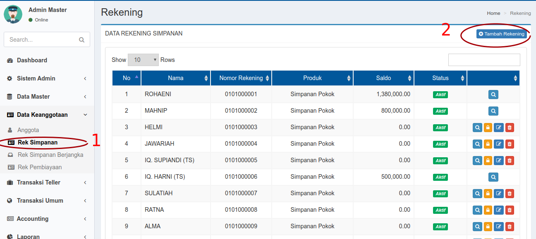Click the 1,380,000.00 saldo cell
This screenshot has height=239, width=536.
tap(383, 94)
